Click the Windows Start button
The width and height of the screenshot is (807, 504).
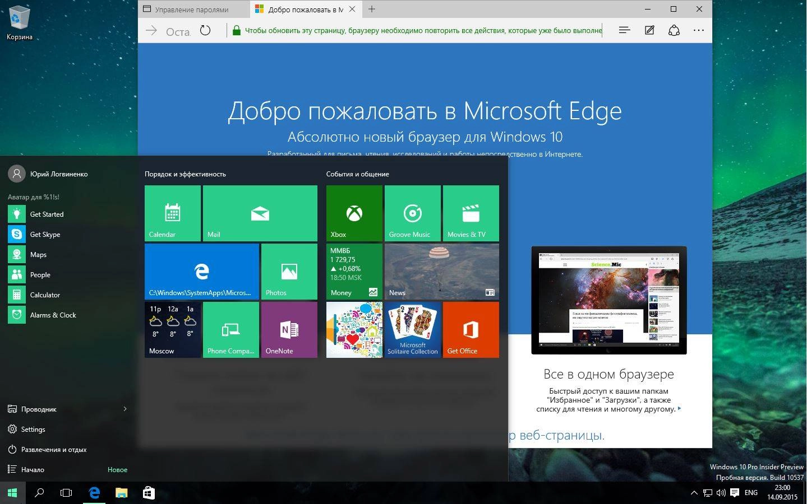pos(13,493)
